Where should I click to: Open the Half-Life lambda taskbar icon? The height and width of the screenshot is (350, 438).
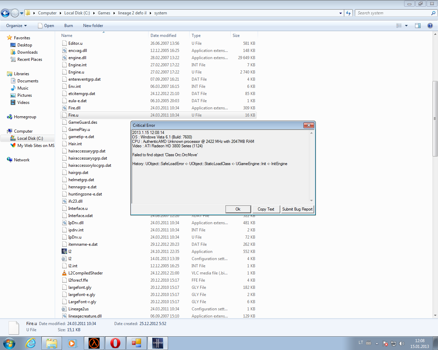pos(94,343)
